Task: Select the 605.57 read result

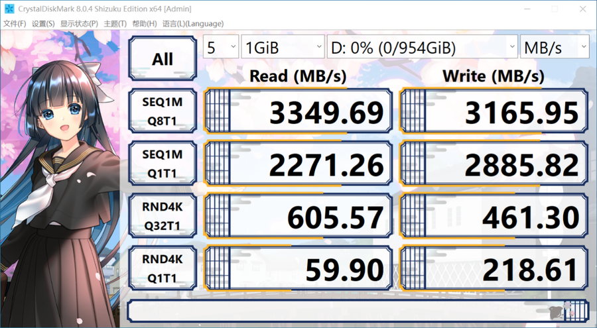Action: coord(298,216)
